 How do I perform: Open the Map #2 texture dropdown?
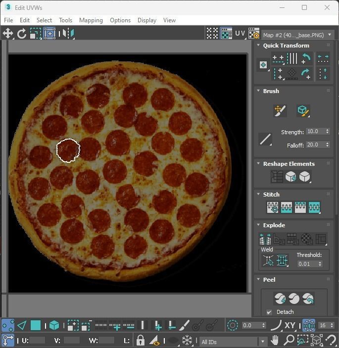tap(298, 35)
